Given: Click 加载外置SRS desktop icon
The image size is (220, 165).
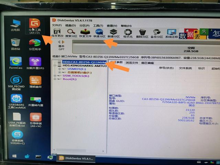Looking at the screenshot, I should (35, 63).
